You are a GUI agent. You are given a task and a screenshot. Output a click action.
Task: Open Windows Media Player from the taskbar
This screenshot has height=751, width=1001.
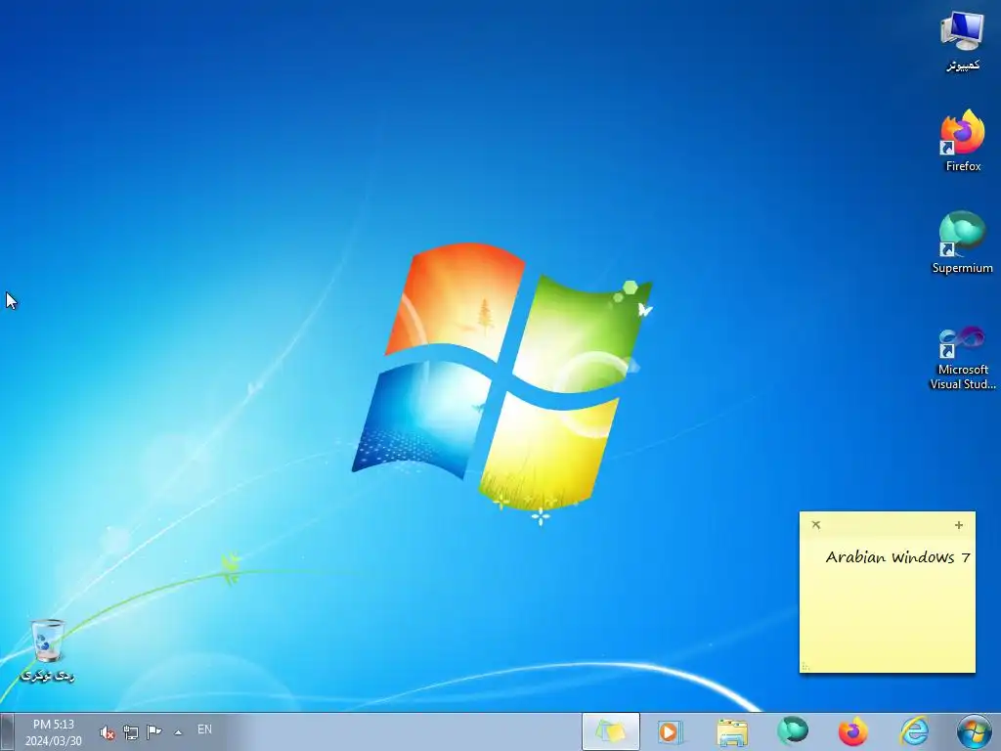[x=671, y=731]
